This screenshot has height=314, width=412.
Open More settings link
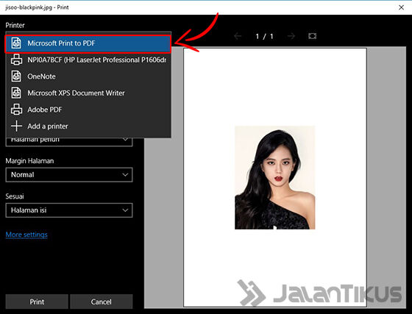pos(26,235)
